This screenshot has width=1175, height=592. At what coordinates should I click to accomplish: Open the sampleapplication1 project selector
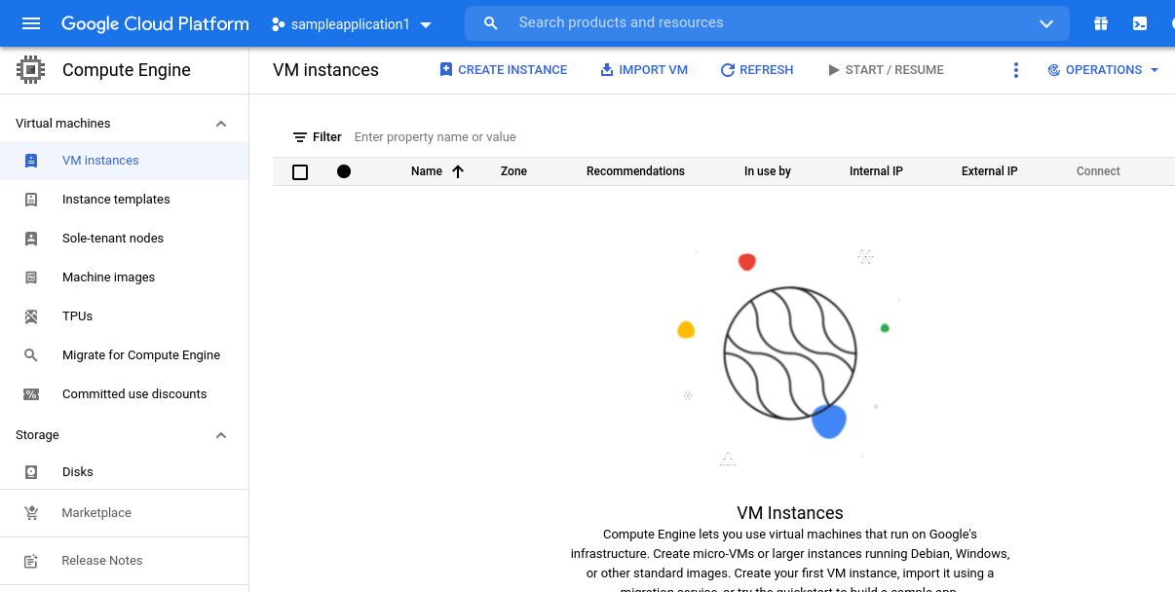tap(352, 24)
